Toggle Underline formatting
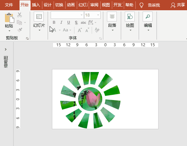This screenshot has height=146, width=187. click(x=69, y=22)
